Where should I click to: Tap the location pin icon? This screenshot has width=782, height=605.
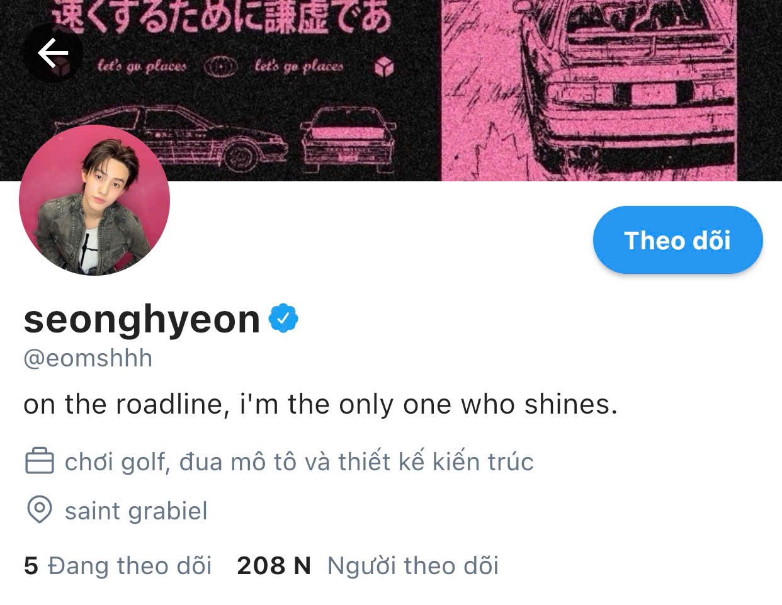[x=39, y=509]
